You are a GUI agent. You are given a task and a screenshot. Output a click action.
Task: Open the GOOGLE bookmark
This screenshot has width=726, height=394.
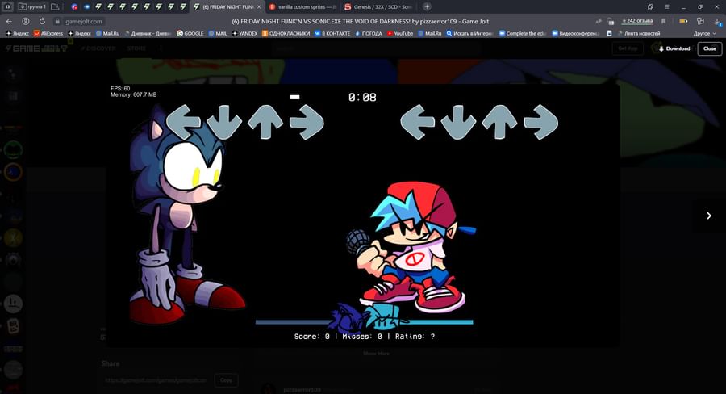pyautogui.click(x=190, y=33)
